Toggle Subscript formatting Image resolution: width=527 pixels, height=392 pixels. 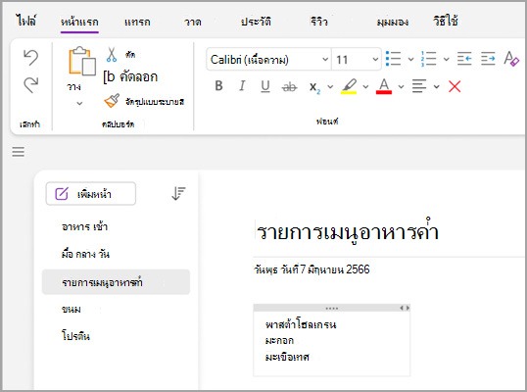click(x=314, y=87)
